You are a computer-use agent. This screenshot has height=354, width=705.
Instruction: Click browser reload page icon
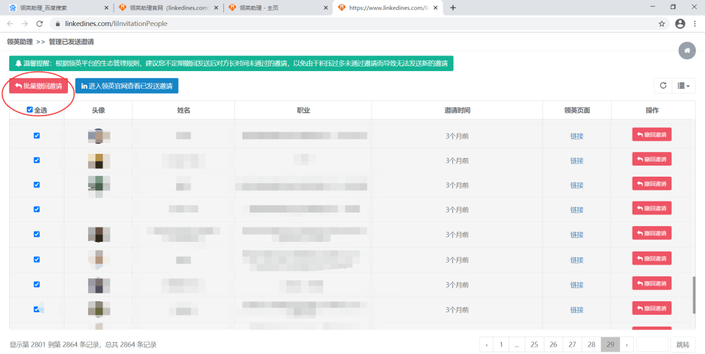coord(40,23)
